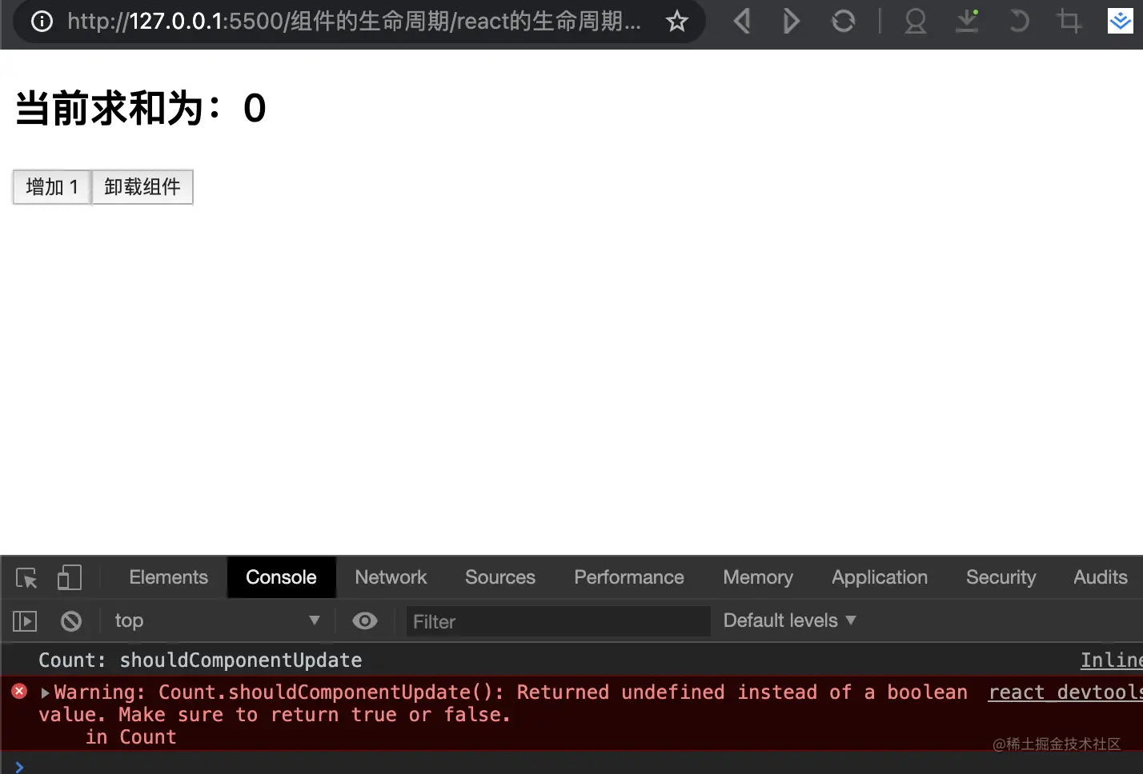Image resolution: width=1143 pixels, height=774 pixels.
Task: Click the 'Count: shouldComponentUpdate' log text
Action: point(200,660)
